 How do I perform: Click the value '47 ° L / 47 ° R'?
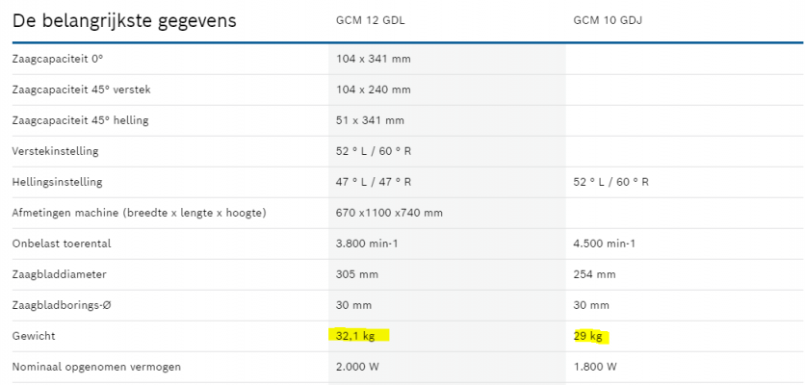click(374, 182)
